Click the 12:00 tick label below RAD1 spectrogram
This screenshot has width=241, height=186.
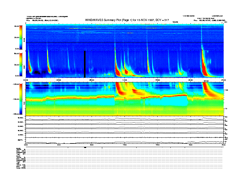click(125, 80)
